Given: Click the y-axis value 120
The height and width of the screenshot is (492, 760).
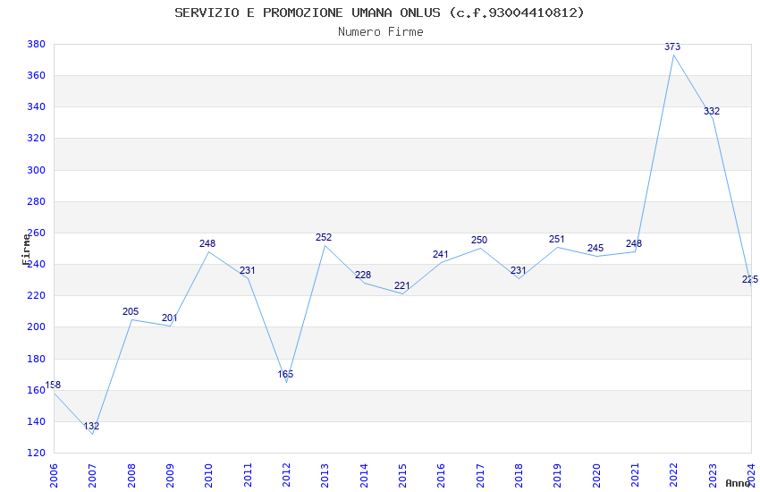Looking at the screenshot, I should 37,454.
